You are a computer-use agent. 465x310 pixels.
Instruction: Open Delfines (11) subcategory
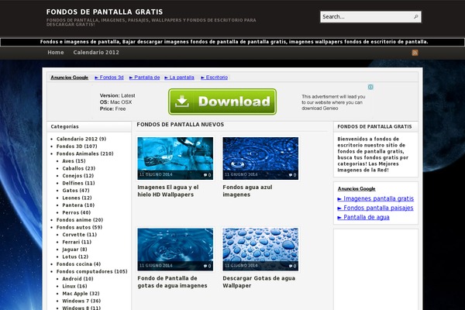coord(78,184)
